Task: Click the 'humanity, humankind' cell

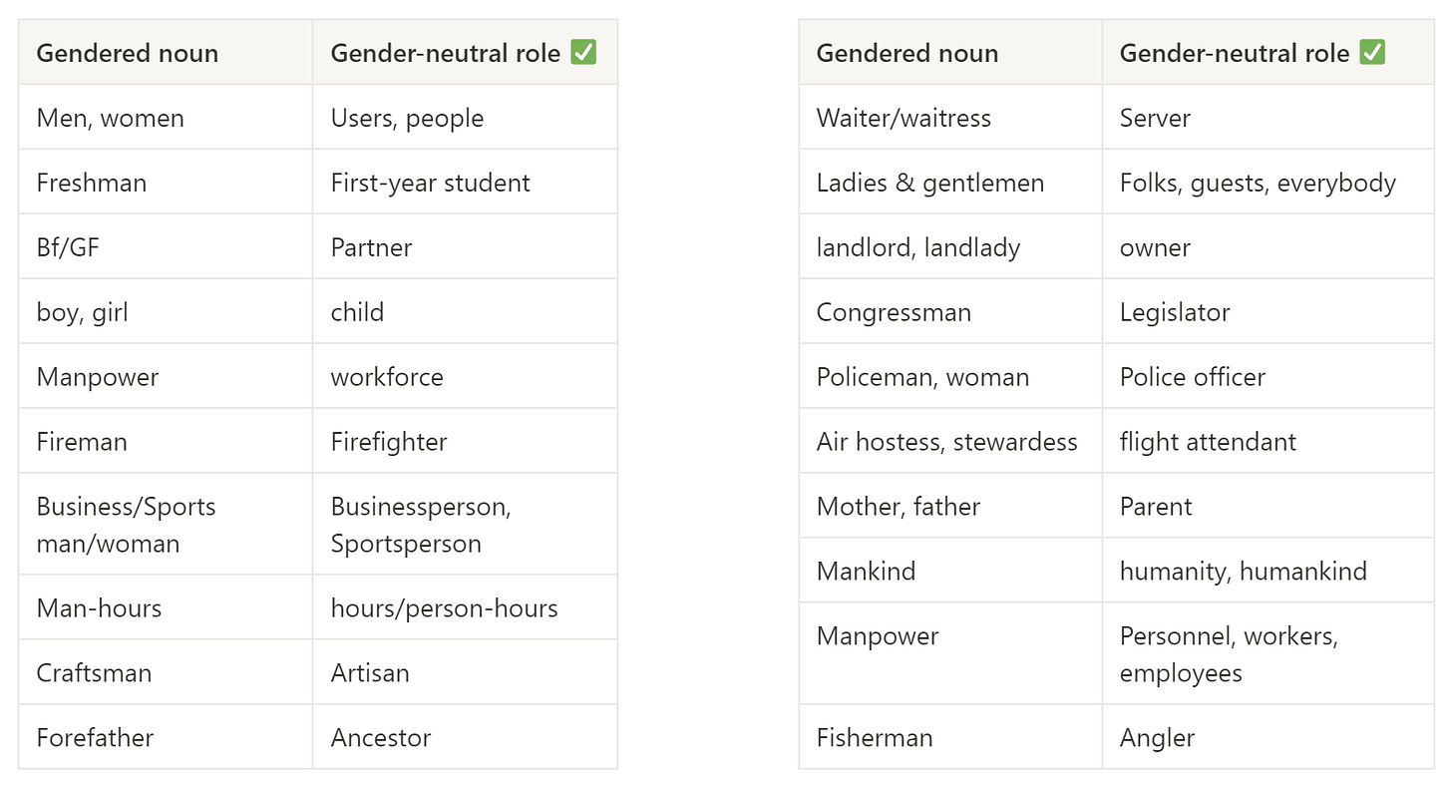Action: coord(1268,571)
